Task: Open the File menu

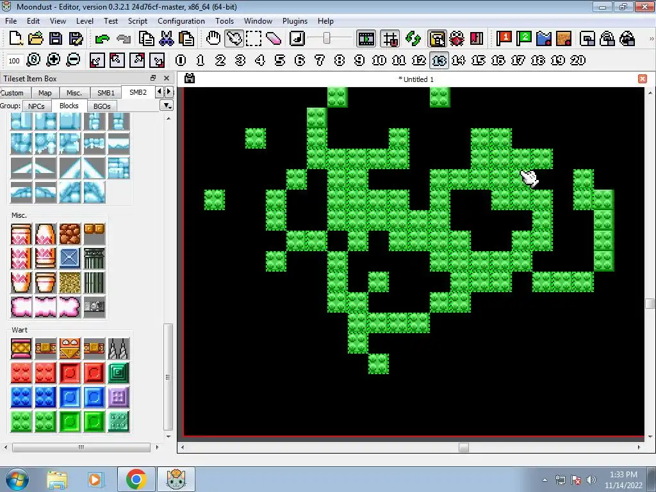Action: pos(11,21)
